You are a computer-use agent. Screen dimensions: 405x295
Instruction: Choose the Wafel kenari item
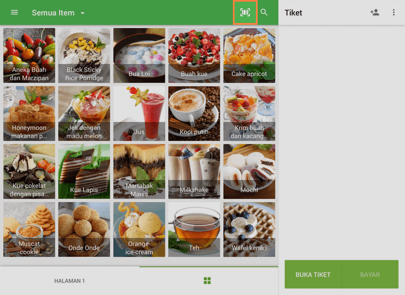click(249, 229)
